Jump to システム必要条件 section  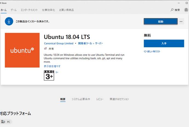pyautogui.click(x=81, y=99)
